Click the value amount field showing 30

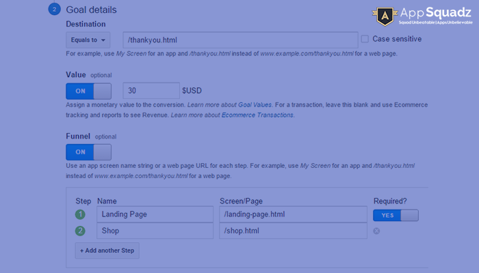point(151,91)
